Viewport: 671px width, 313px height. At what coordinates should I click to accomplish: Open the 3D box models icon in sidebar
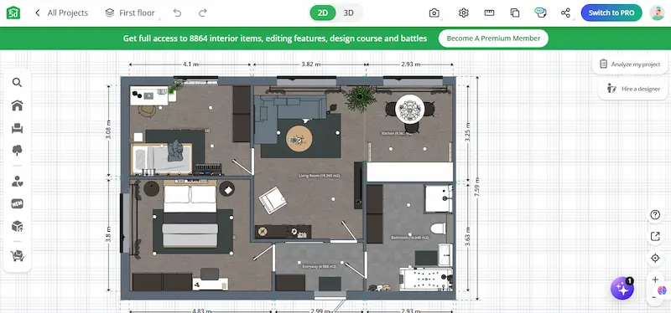[17, 226]
